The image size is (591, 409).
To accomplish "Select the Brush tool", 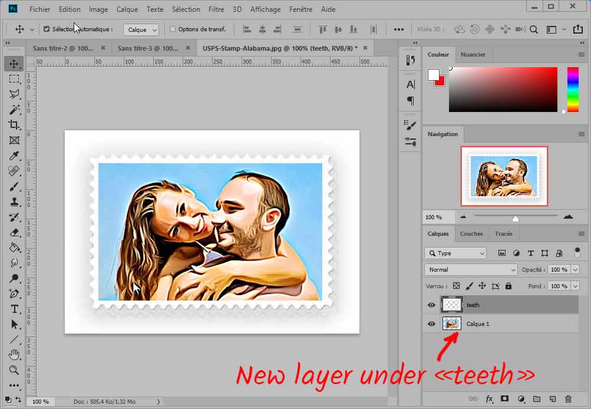I will pyautogui.click(x=14, y=187).
